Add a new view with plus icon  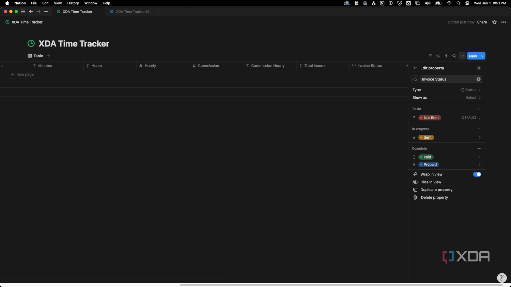(x=48, y=56)
